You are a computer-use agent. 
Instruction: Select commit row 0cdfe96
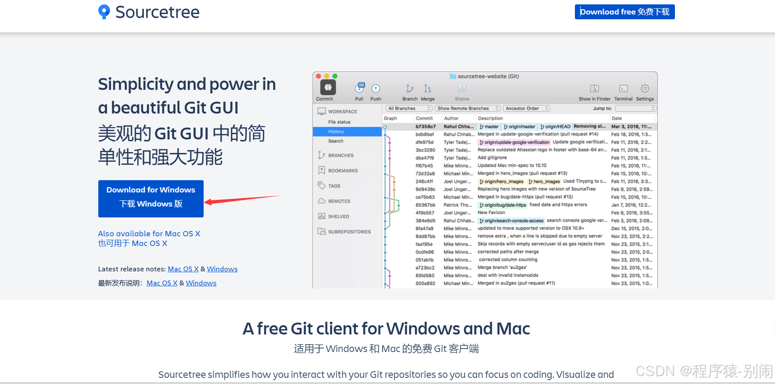(x=520, y=252)
